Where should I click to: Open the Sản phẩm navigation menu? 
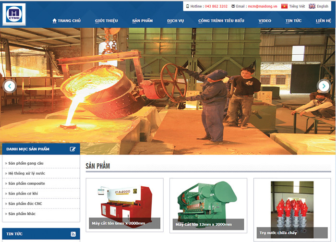[142, 21]
